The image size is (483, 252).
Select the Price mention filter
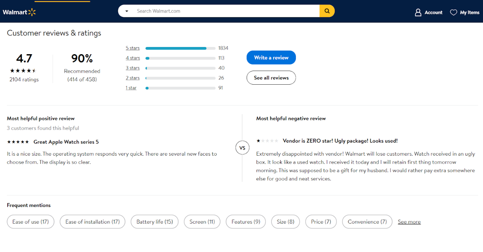pyautogui.click(x=321, y=222)
